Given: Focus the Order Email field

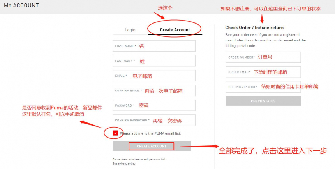Looking at the screenshot, I should (263, 72).
